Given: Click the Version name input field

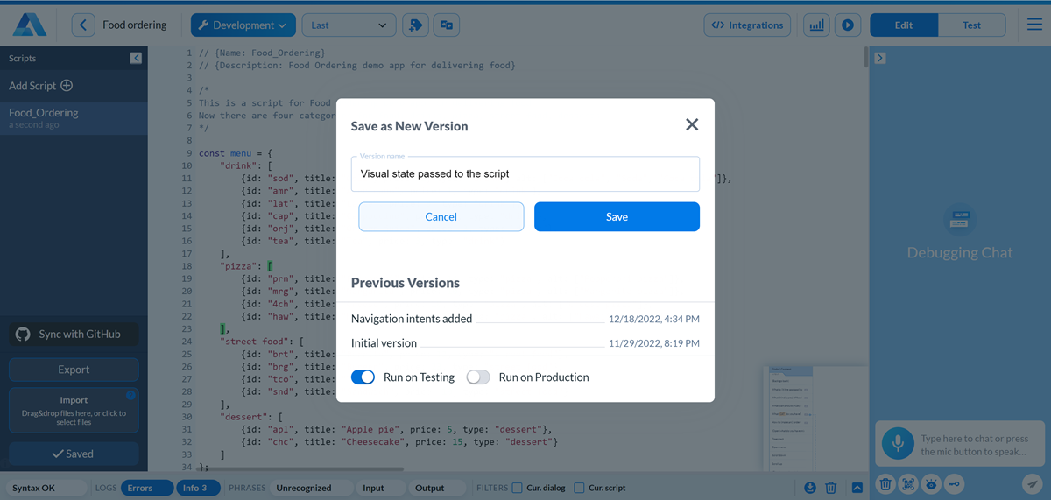Looking at the screenshot, I should [525, 174].
